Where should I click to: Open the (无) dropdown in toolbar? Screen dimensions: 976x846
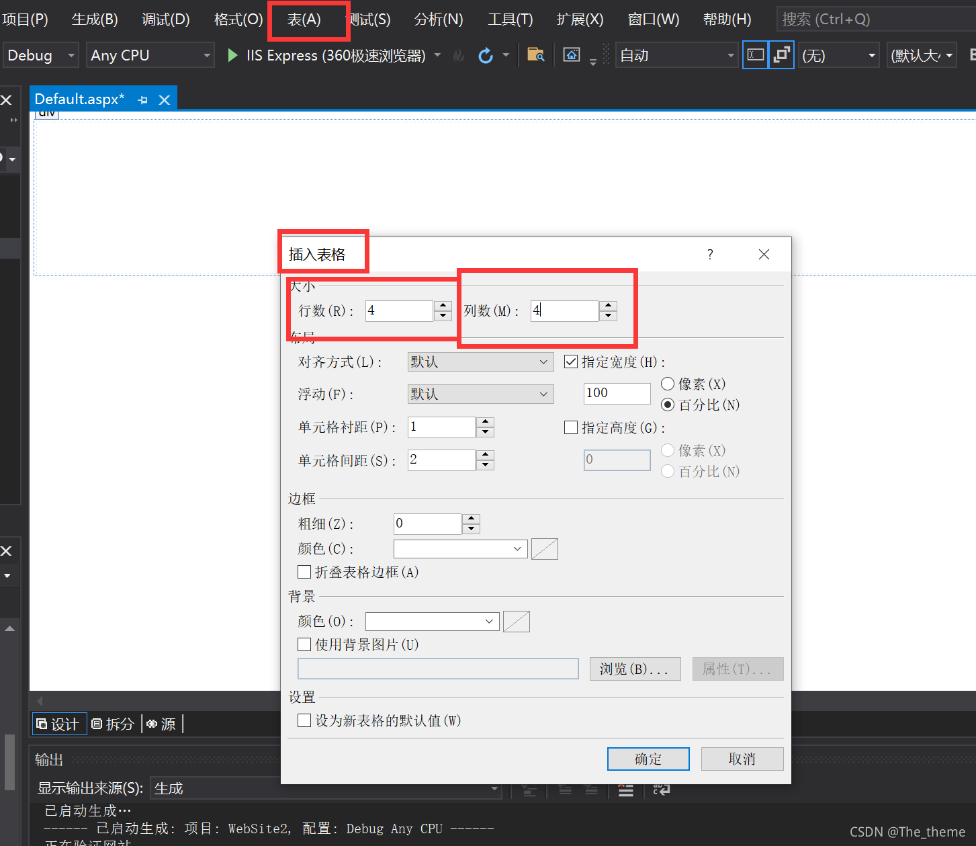(838, 55)
